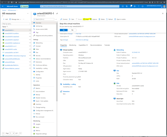The height and width of the screenshot is (137, 167).
Task: Open ellipsis menu for artestD365FO-nic-0
Action: 30,46
